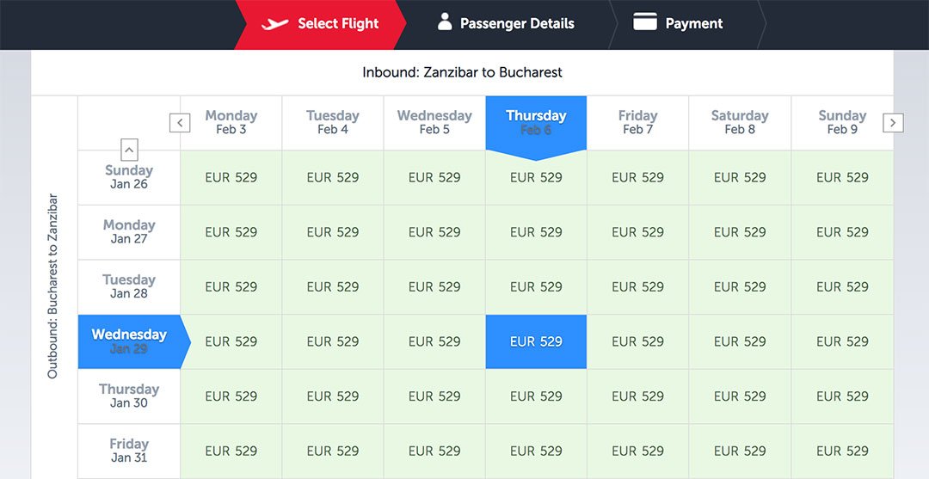Click the credit card icon beside Payment

645,22
